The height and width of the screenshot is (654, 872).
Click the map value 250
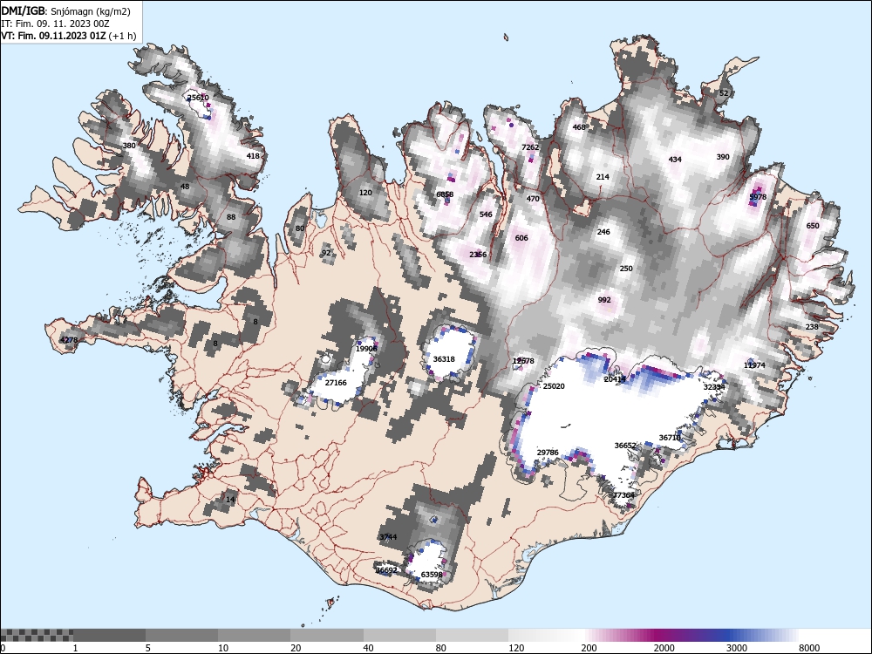click(626, 268)
